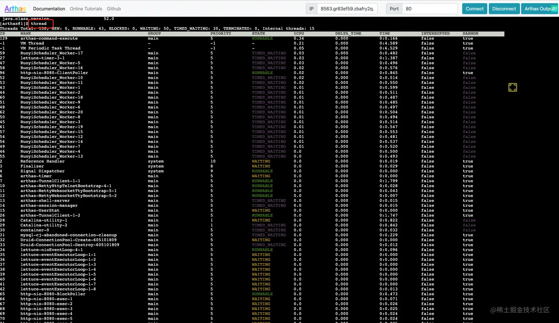This screenshot has width=559, height=323.
Task: Click the STATE column header
Action: [258, 34]
